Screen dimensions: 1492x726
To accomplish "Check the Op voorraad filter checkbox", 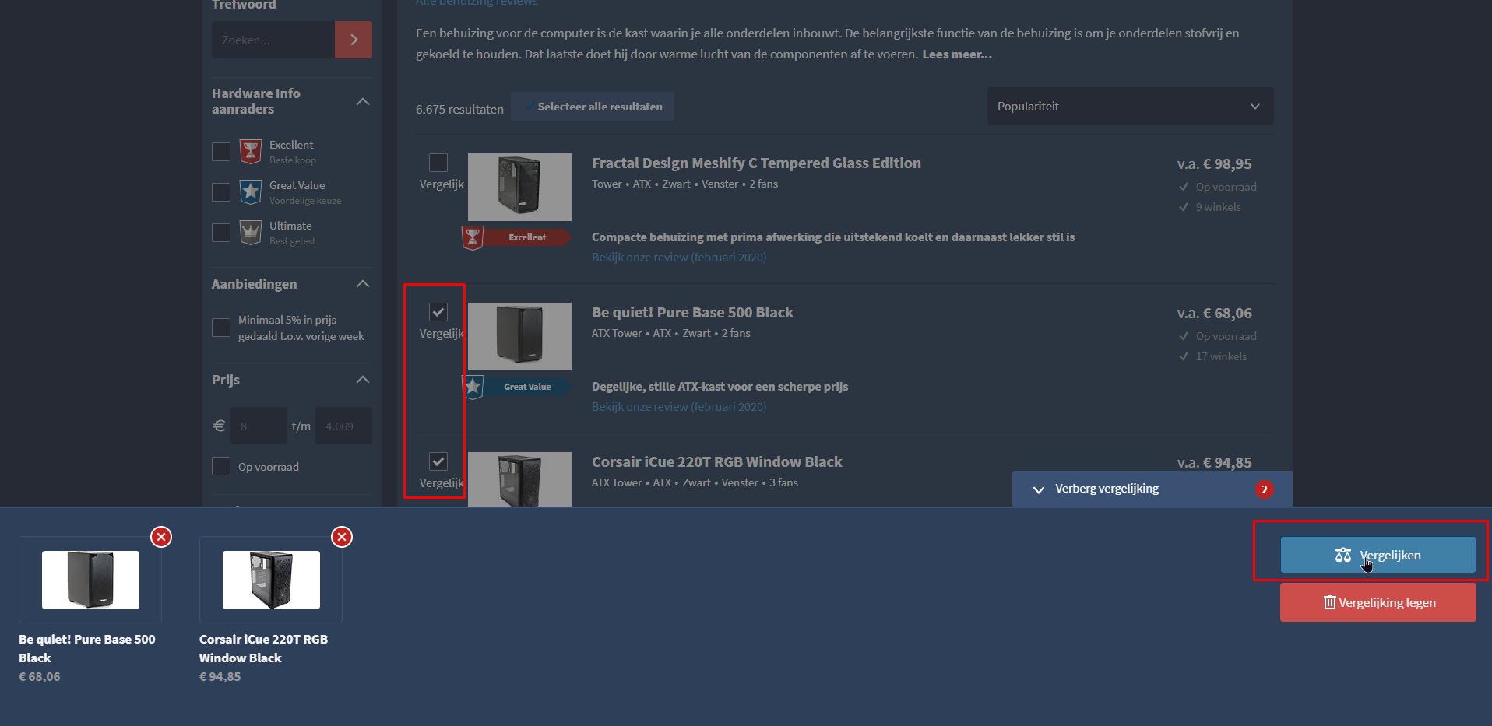I will [x=221, y=466].
